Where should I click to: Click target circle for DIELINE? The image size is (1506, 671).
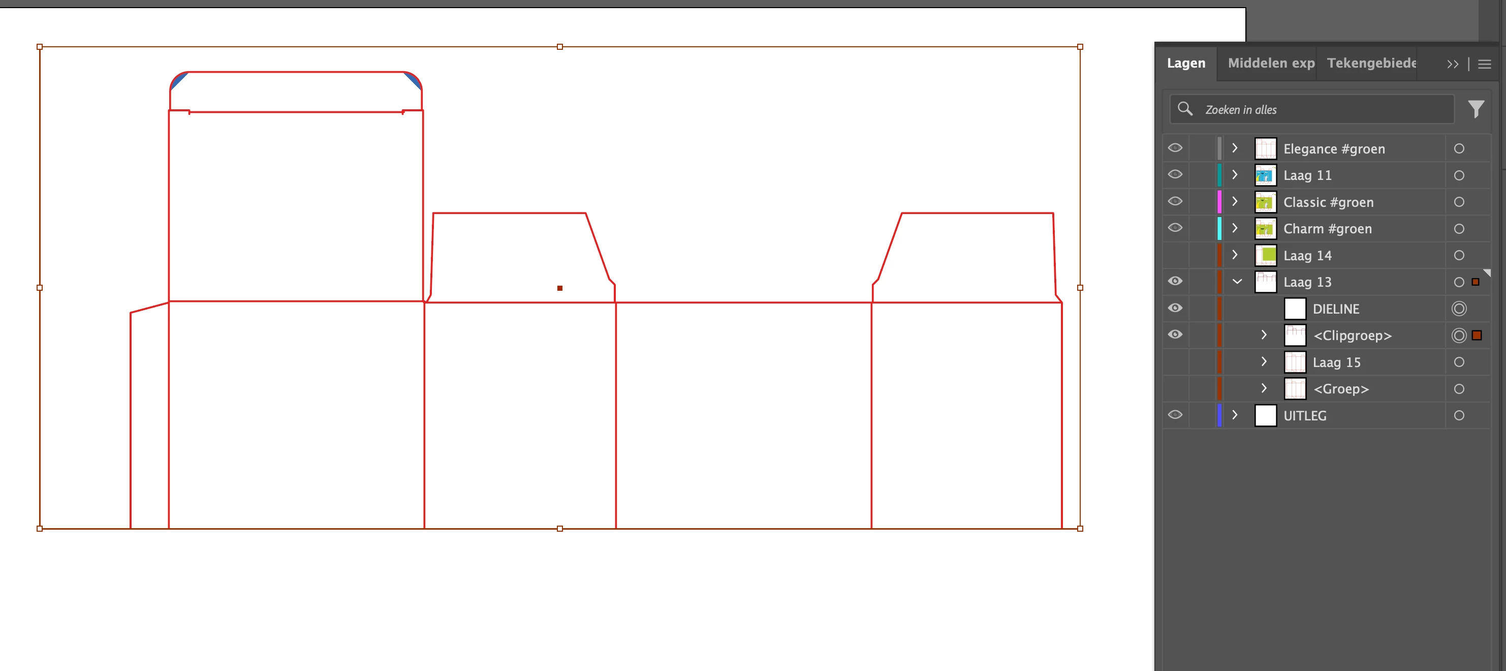coord(1459,308)
